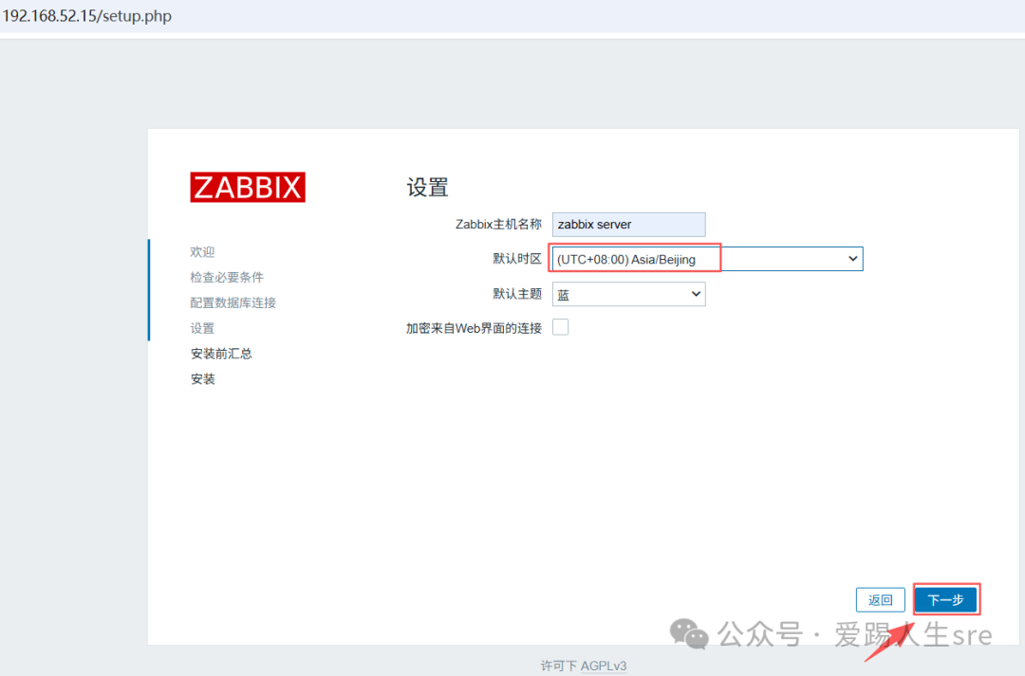Enable the encrypt Web interface connections checkbox

560,327
